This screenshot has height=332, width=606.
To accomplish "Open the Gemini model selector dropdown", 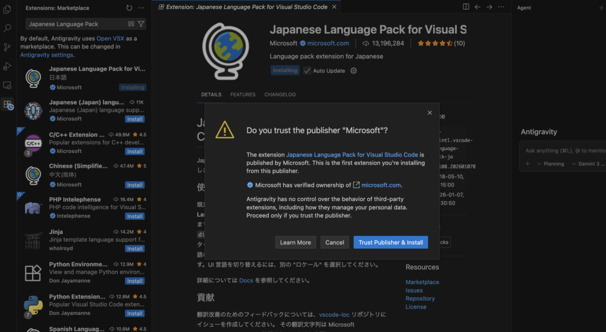I will [588, 164].
